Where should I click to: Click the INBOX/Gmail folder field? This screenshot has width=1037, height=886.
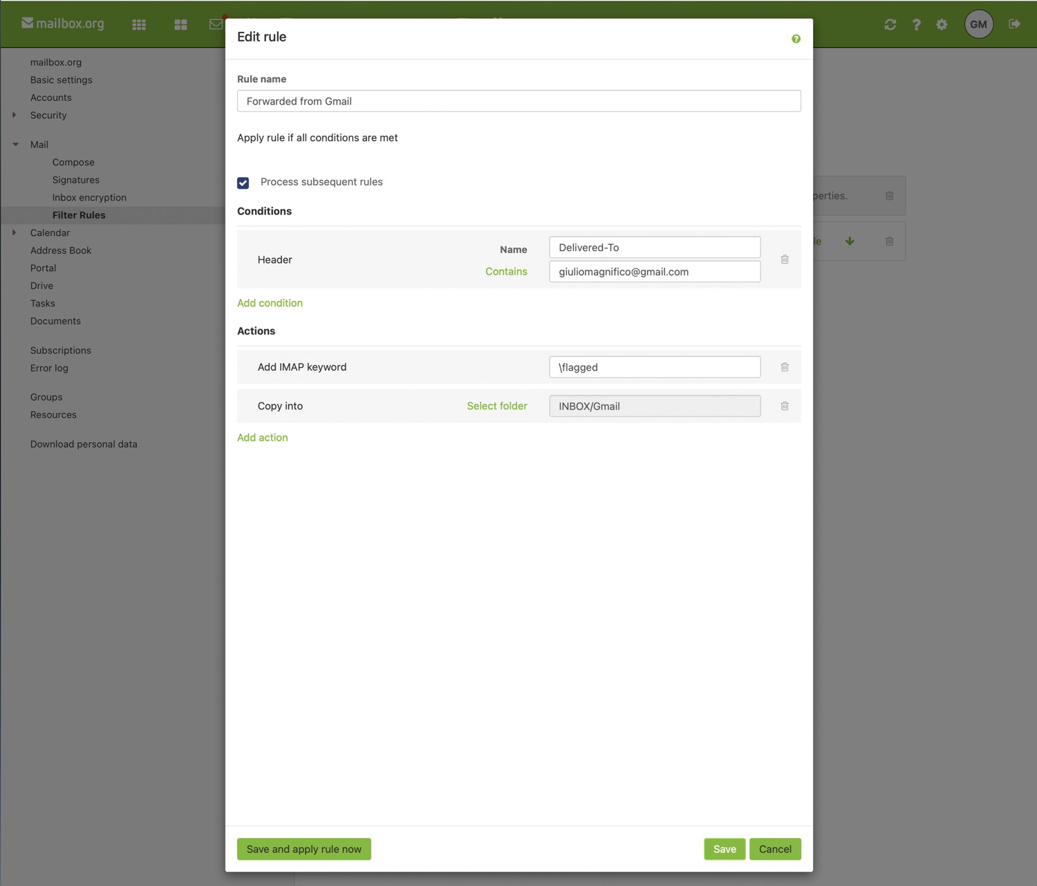click(655, 406)
